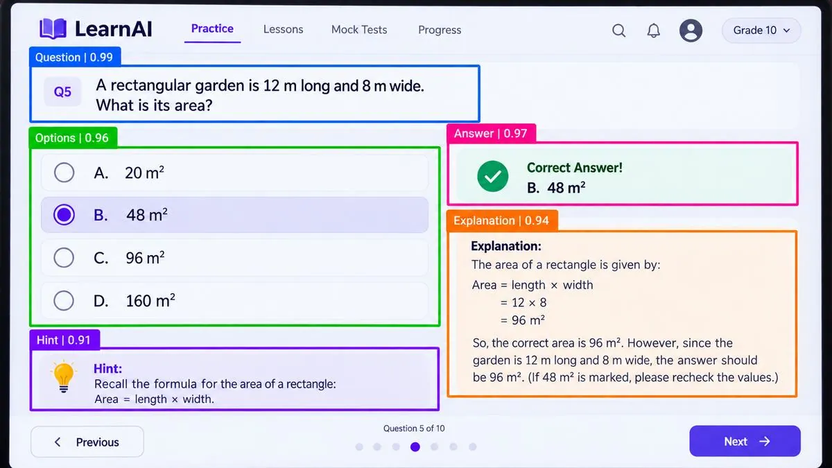832x468 pixels.
Task: Jump to the fifth pagination dot
Action: (x=435, y=447)
